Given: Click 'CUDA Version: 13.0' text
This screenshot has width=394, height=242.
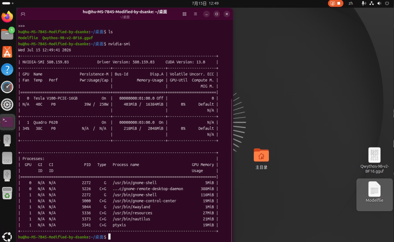Looking at the screenshot, I should (x=185, y=62).
